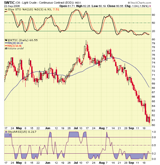Screen dimensions: 160x165
Task: Click the Jun label on the price chart's date axis
Action: click(47, 128)
